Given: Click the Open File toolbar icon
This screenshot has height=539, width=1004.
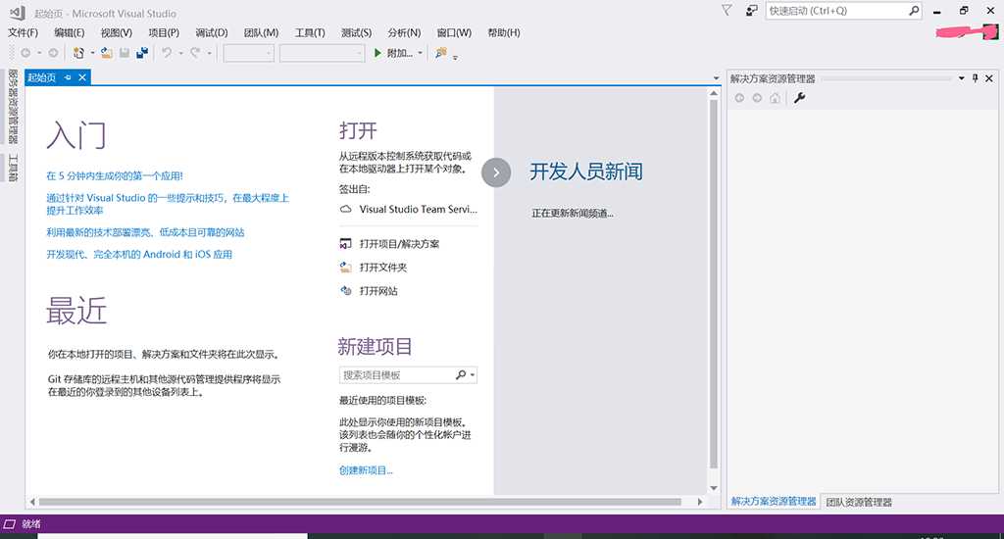Looking at the screenshot, I should tap(106, 53).
